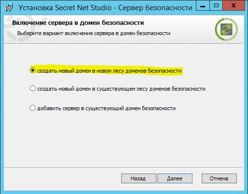This screenshot has width=248, height=194.
Task: Close the installer with the red X
Action: click(x=233, y=6)
